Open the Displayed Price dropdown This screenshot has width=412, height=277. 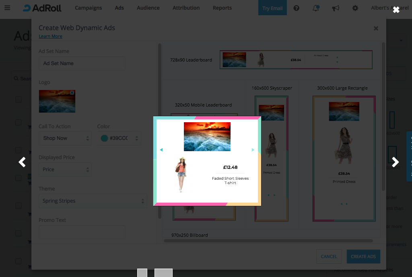pyautogui.click(x=65, y=170)
